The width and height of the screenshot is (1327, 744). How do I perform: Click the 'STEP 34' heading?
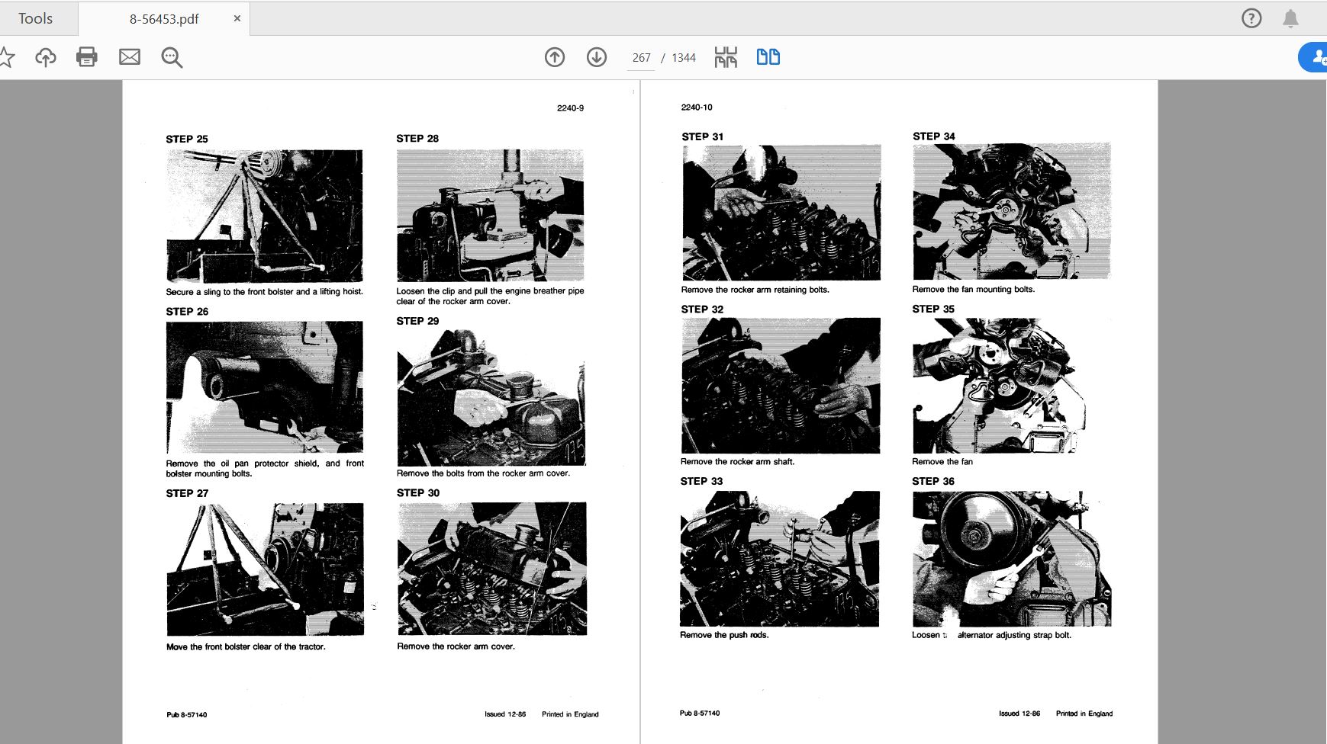click(x=934, y=136)
